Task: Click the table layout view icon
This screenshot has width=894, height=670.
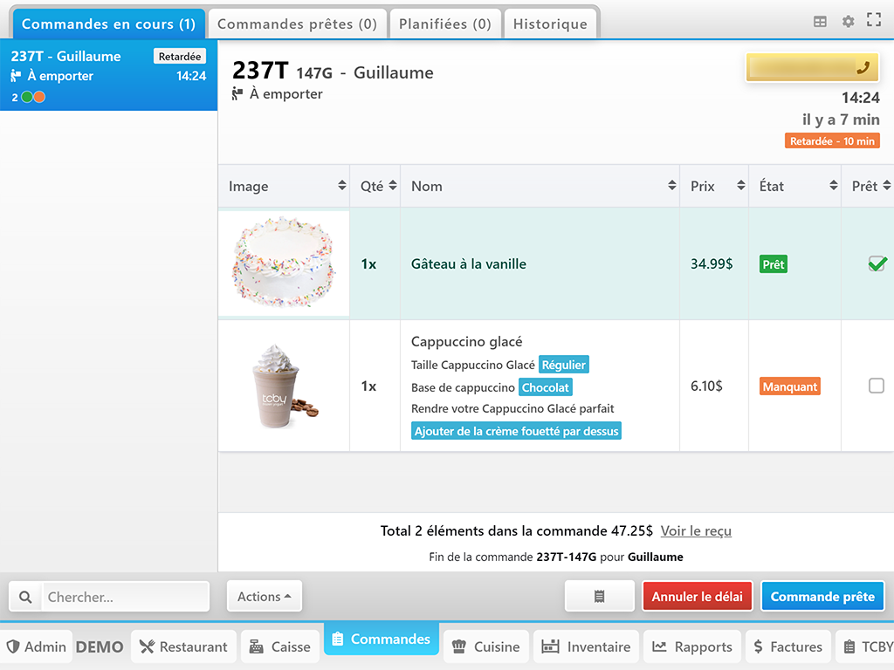Action: click(820, 22)
